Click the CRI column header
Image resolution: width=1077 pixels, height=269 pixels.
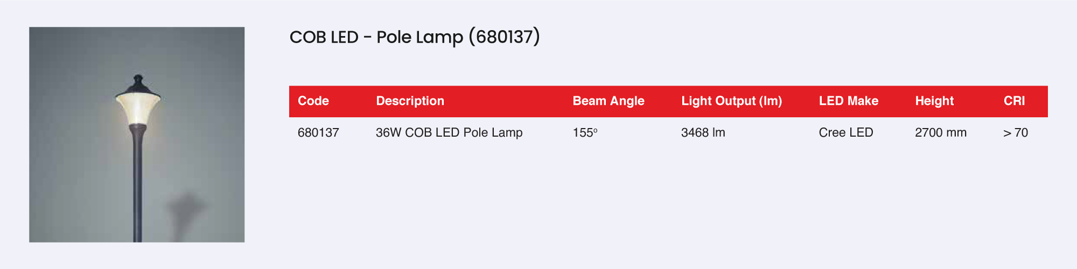coord(1014,101)
